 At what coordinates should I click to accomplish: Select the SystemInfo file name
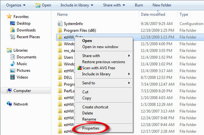73,24
